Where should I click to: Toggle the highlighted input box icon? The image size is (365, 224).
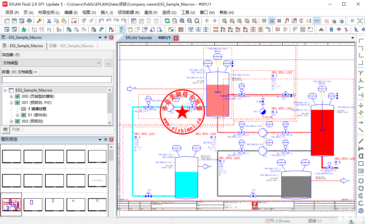tap(316, 21)
